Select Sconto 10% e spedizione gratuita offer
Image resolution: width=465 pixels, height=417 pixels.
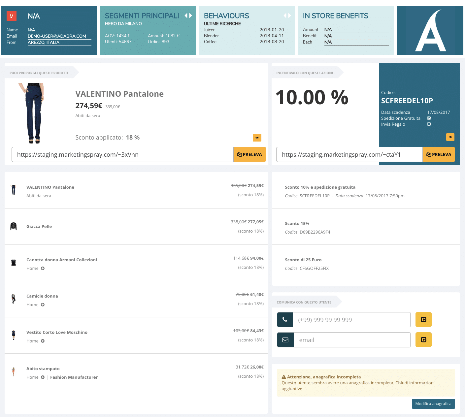(366, 190)
